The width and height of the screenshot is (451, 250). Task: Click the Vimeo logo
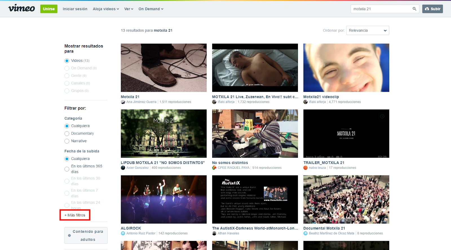(x=22, y=8)
